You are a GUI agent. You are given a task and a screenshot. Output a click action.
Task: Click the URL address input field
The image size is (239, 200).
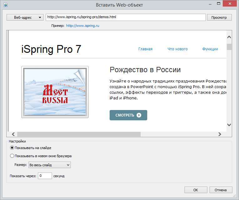[126, 17]
